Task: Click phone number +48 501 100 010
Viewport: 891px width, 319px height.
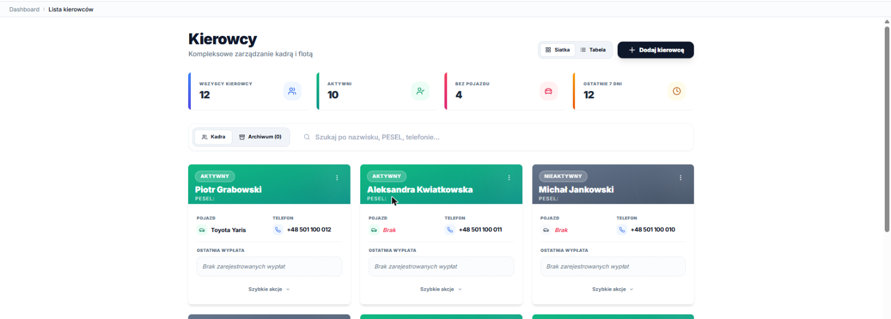Action: (x=653, y=230)
